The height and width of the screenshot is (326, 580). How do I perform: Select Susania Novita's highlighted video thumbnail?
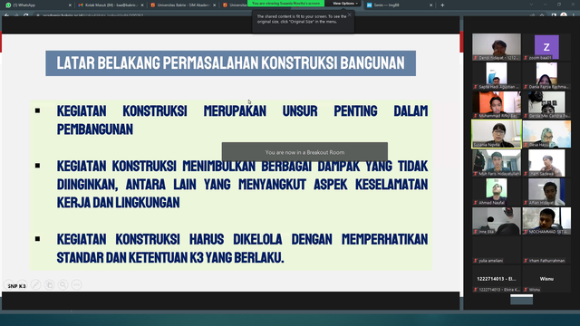497,134
